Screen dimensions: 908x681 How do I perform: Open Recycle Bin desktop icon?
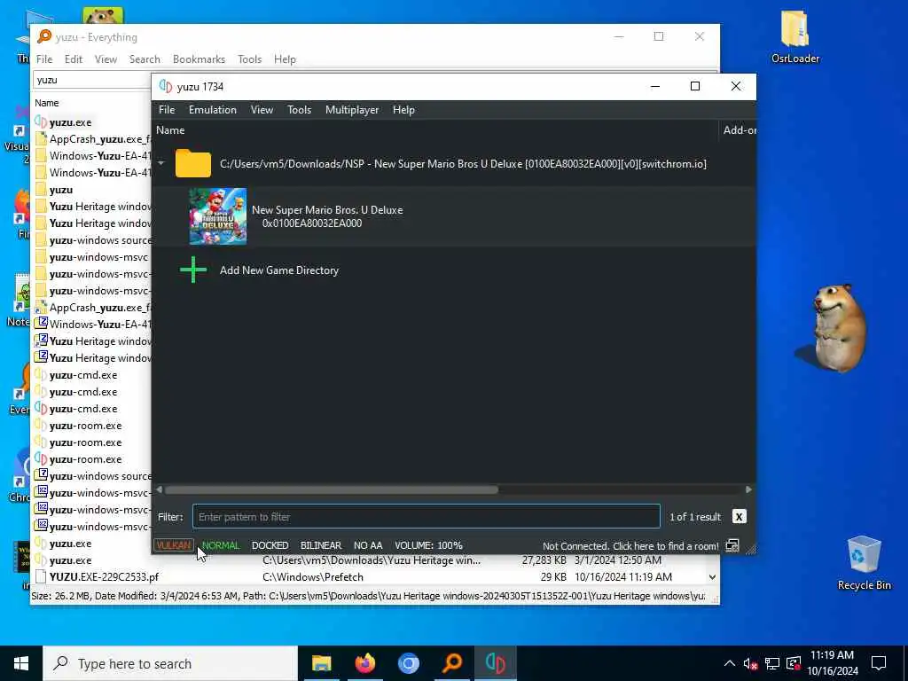[864, 563]
